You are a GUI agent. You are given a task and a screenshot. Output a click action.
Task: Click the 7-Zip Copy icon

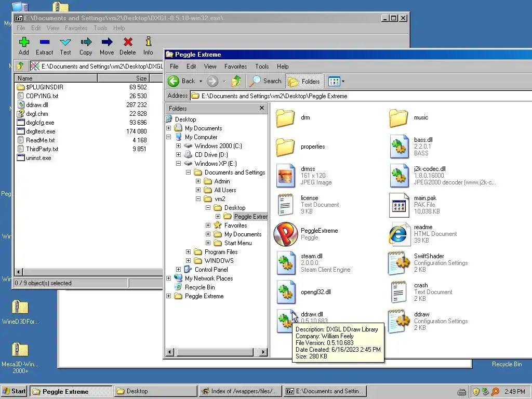click(x=86, y=42)
